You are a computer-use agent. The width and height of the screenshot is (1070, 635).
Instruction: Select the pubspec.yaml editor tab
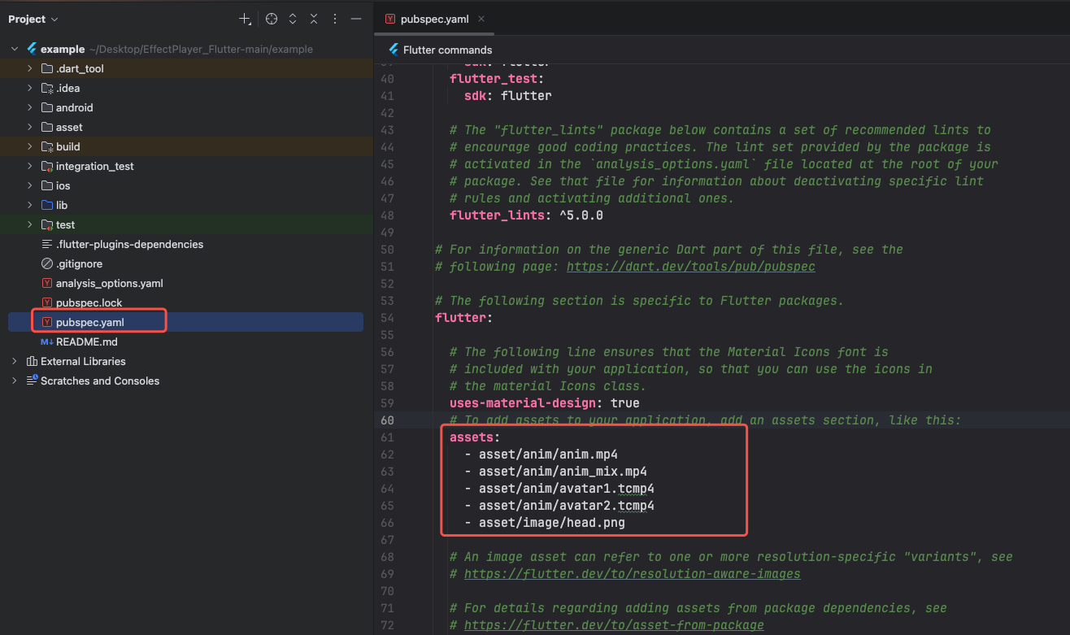[x=434, y=19]
